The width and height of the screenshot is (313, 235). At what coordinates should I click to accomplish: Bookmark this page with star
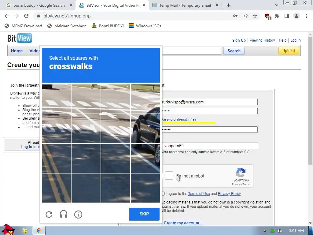[x=255, y=16]
